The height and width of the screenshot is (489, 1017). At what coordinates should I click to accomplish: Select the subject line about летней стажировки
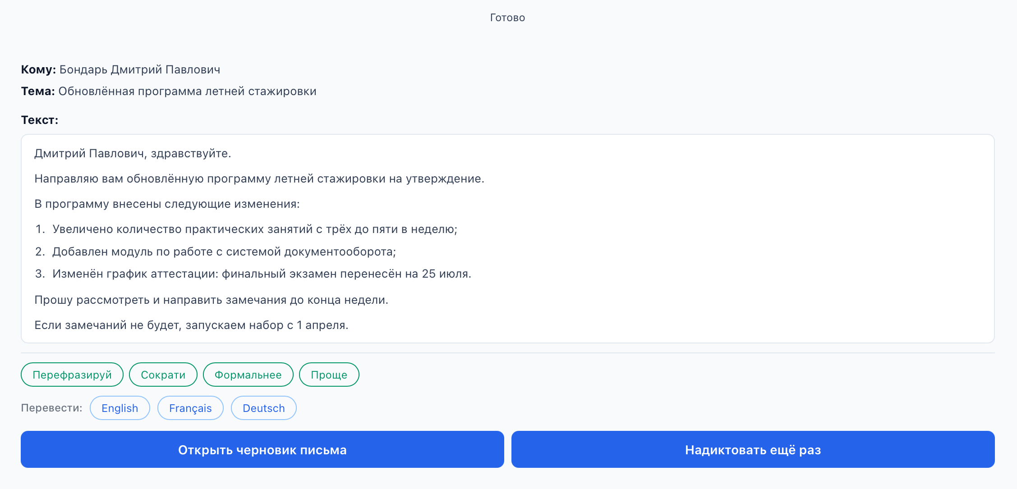point(188,91)
